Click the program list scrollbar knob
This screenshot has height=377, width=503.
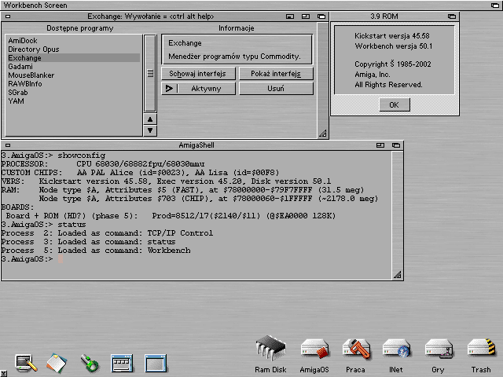click(150, 73)
